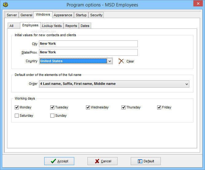Uncheck the Tuesday working day
Viewport: 205px width, 170px height.
[x=52, y=107]
